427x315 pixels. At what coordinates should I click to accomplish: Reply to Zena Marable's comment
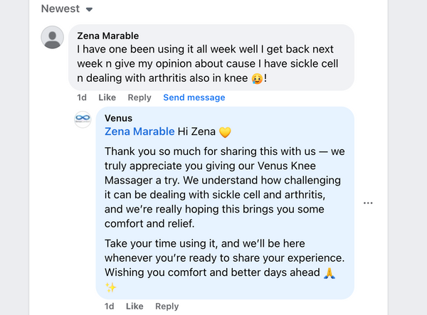tap(139, 97)
